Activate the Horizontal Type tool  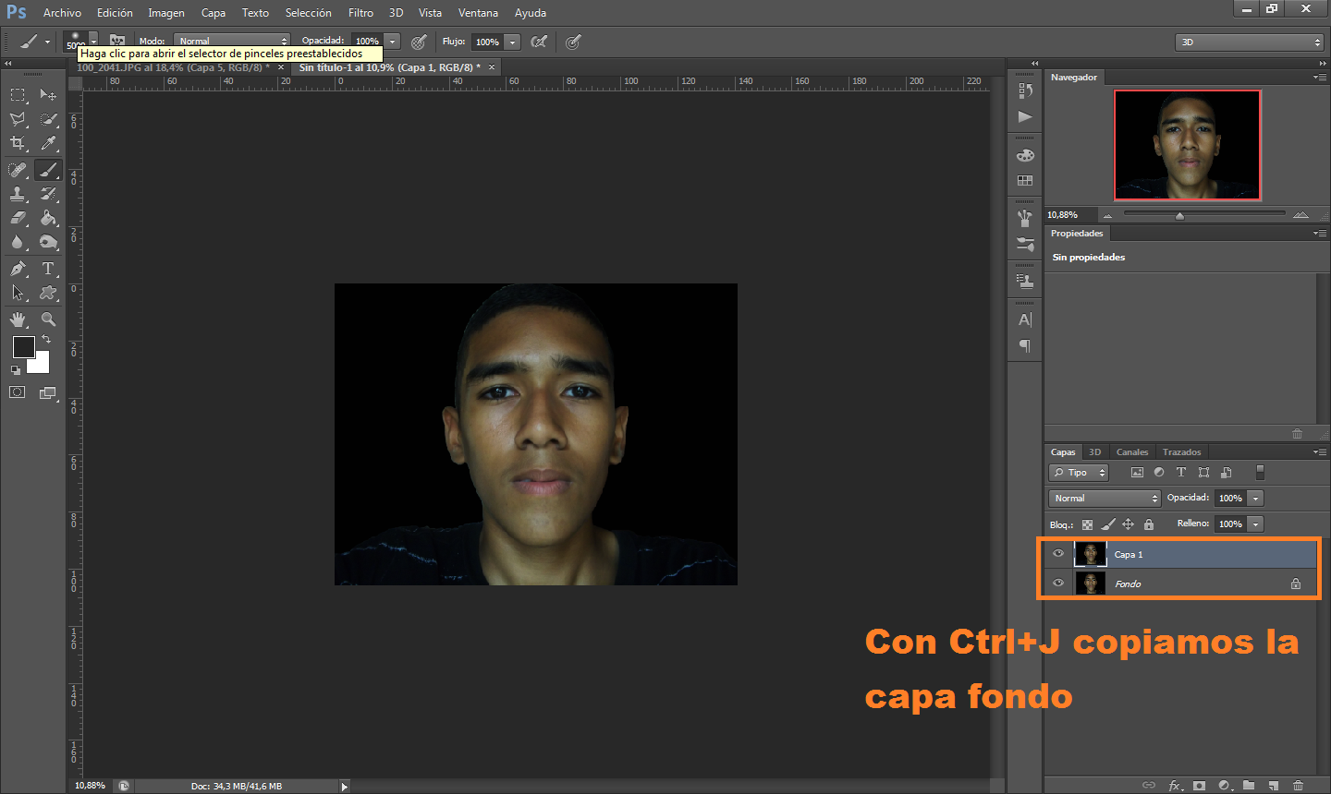tap(48, 269)
